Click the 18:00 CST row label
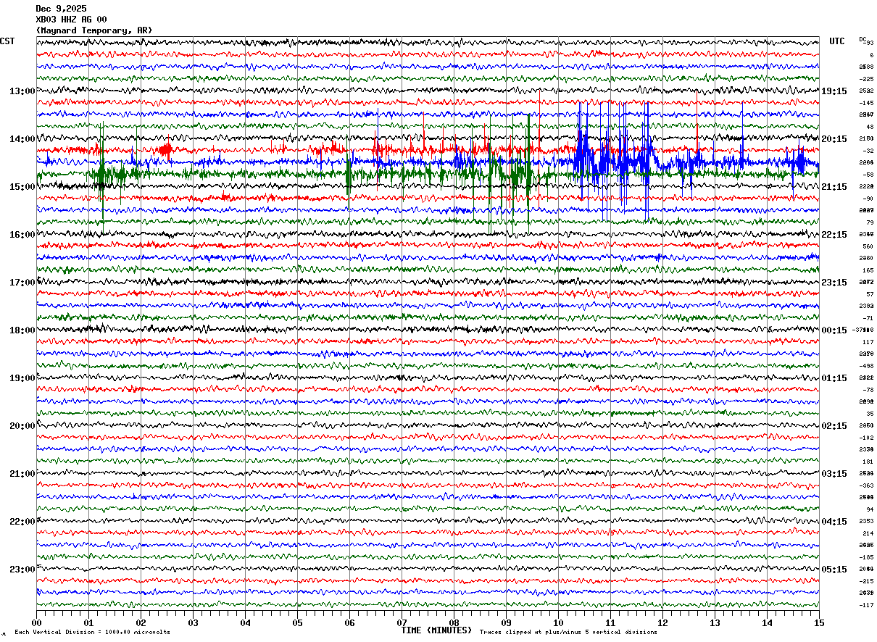Screen dimensions: 877x642 pos(22,330)
